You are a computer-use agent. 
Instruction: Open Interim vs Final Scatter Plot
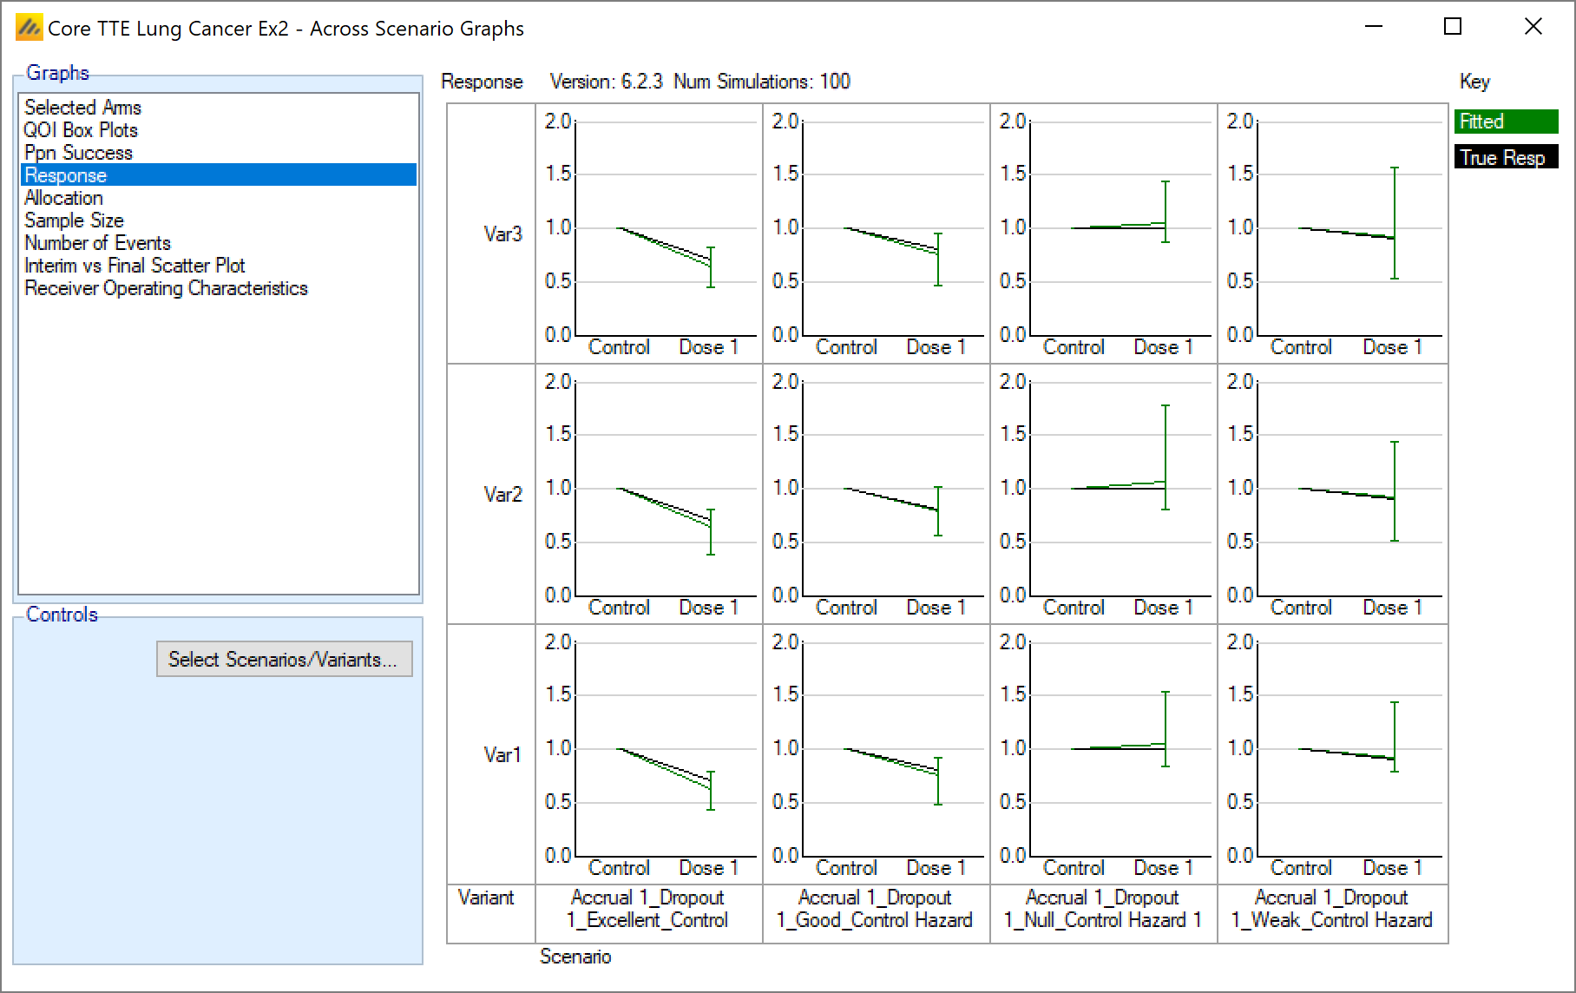coord(135,266)
